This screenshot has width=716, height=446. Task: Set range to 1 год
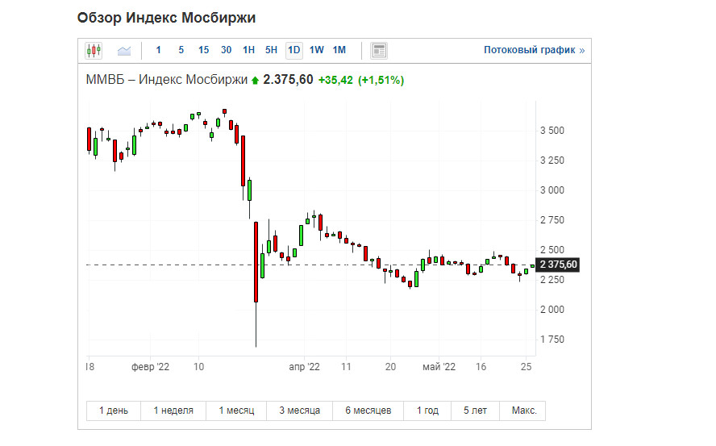[427, 411]
